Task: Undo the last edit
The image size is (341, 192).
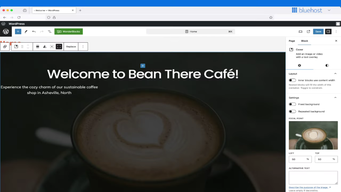Action: pos(34,32)
